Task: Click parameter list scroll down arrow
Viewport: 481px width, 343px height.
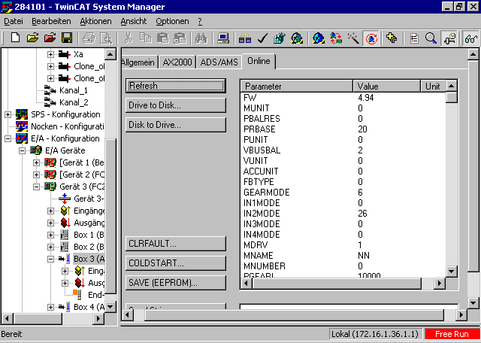Action: 452,272
